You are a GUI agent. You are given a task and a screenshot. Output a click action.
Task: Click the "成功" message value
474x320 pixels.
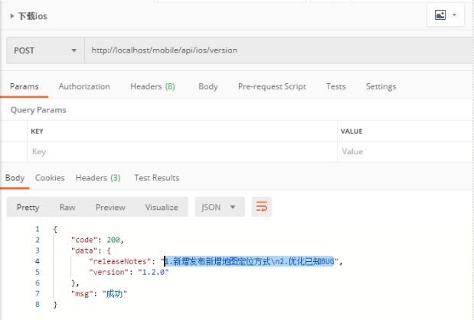click(115, 293)
